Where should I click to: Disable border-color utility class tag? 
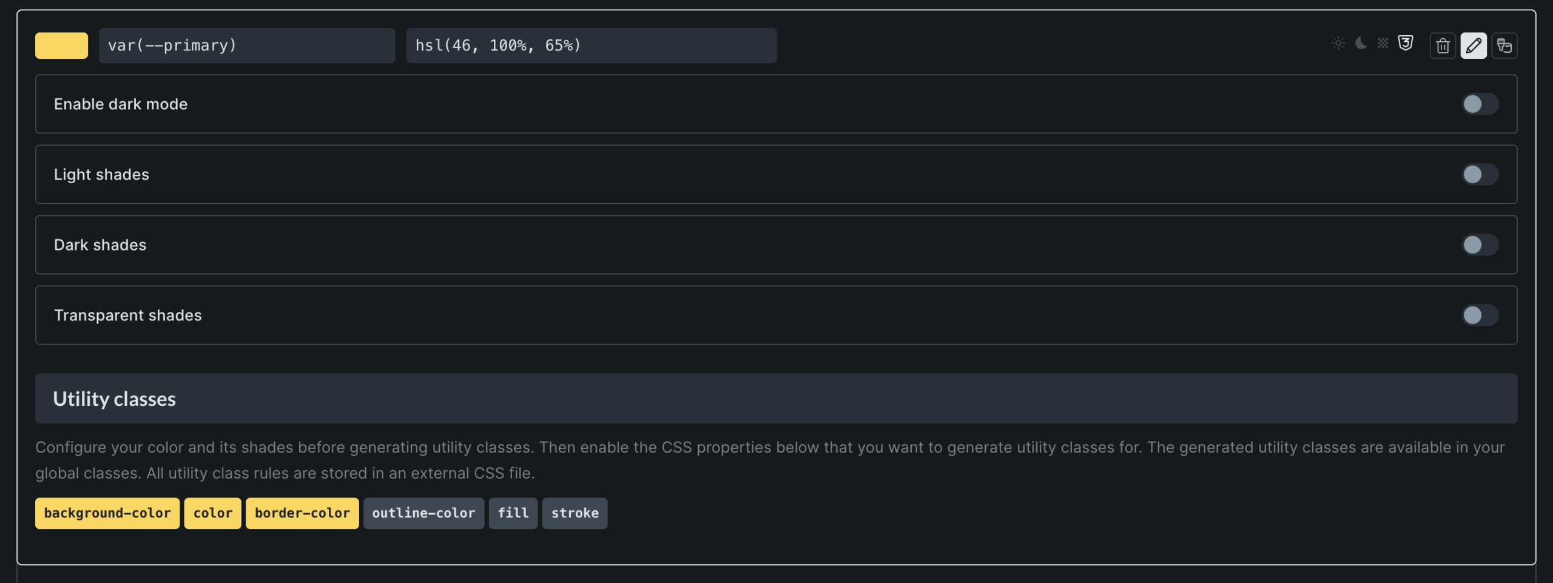pos(302,513)
